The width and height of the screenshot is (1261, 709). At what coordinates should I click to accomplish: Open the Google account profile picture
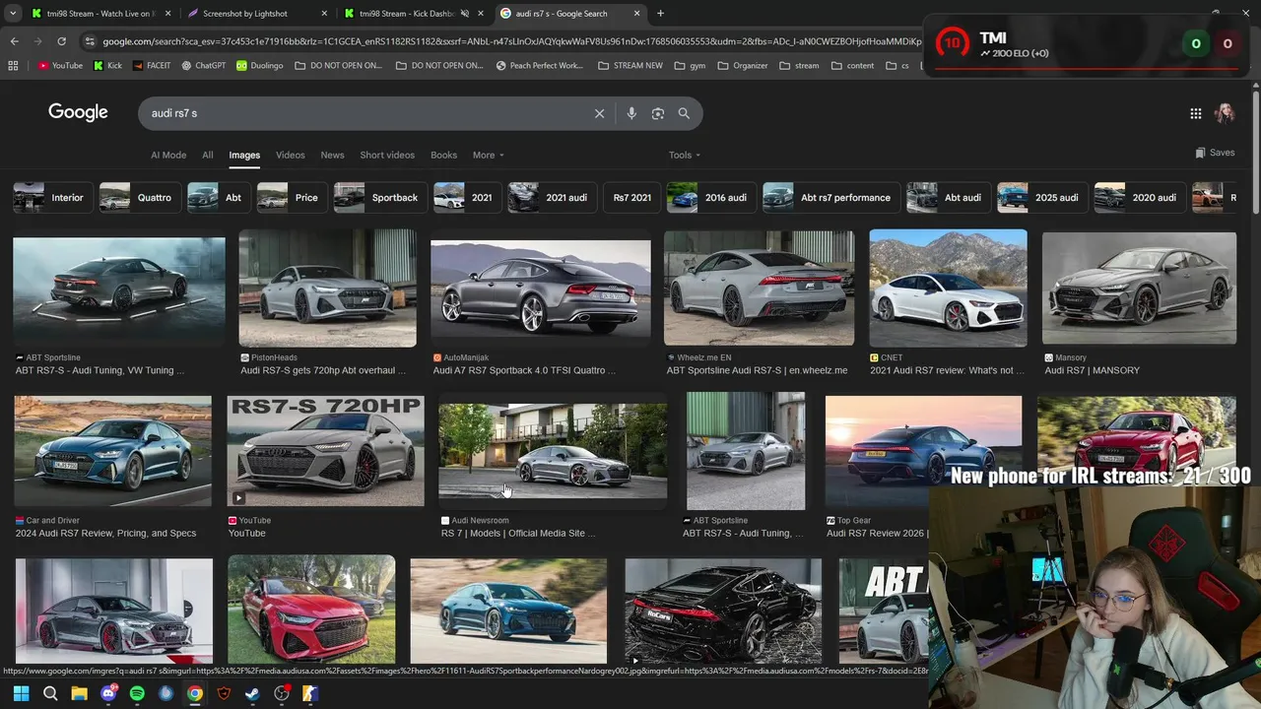point(1225,113)
